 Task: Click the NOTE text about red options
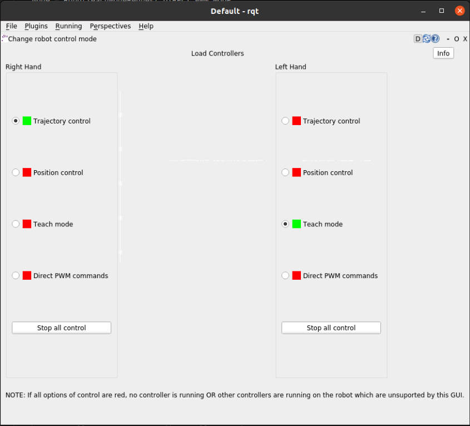(235, 395)
